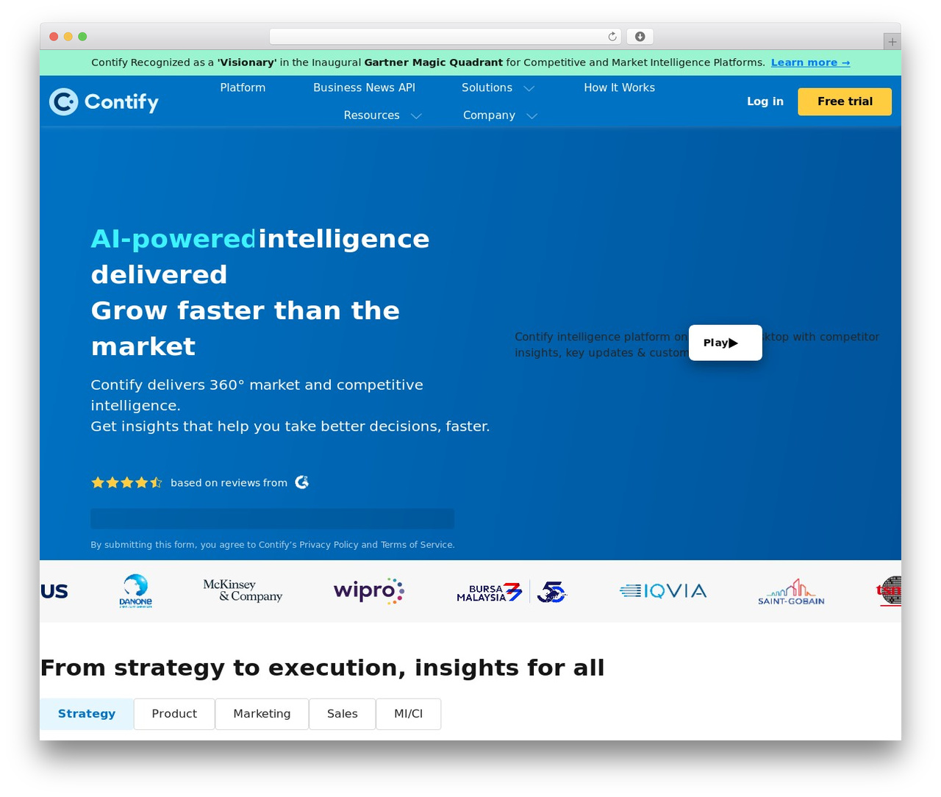Click the form's Privacy Policy text
Viewport: 941px width, 797px height.
point(329,545)
